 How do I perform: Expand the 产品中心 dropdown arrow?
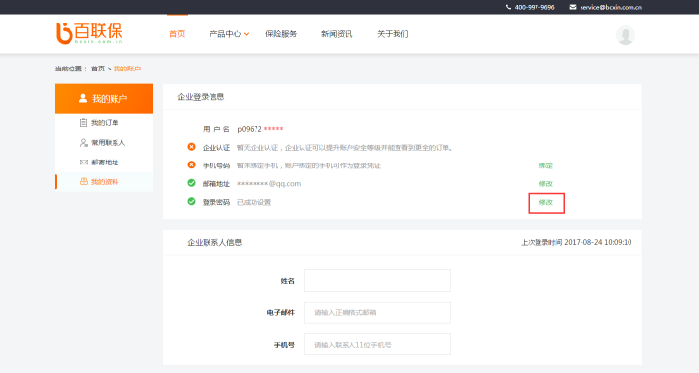coord(246,34)
